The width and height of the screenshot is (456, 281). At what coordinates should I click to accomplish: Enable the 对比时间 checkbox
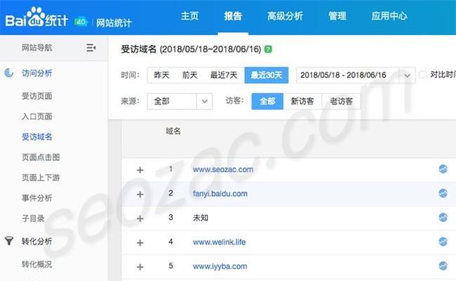[x=422, y=74]
